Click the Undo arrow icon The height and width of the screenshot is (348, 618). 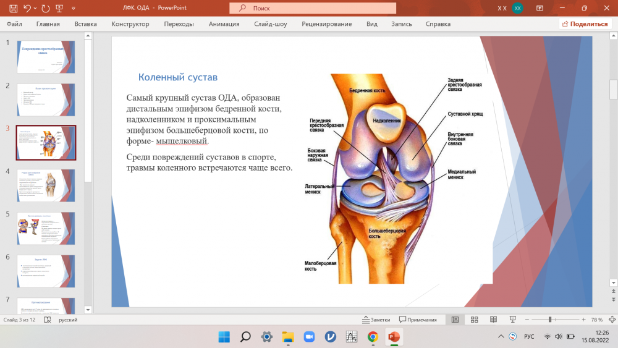(27, 8)
